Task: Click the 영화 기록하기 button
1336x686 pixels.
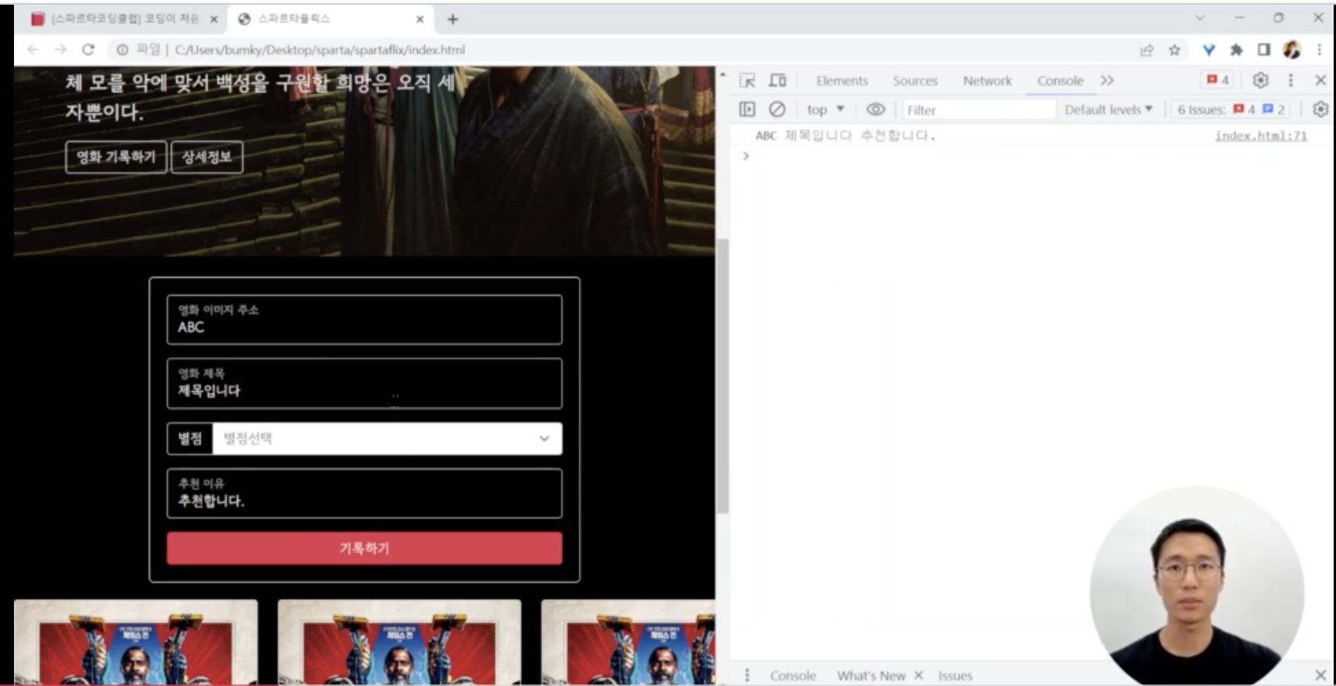Action: coord(116,157)
